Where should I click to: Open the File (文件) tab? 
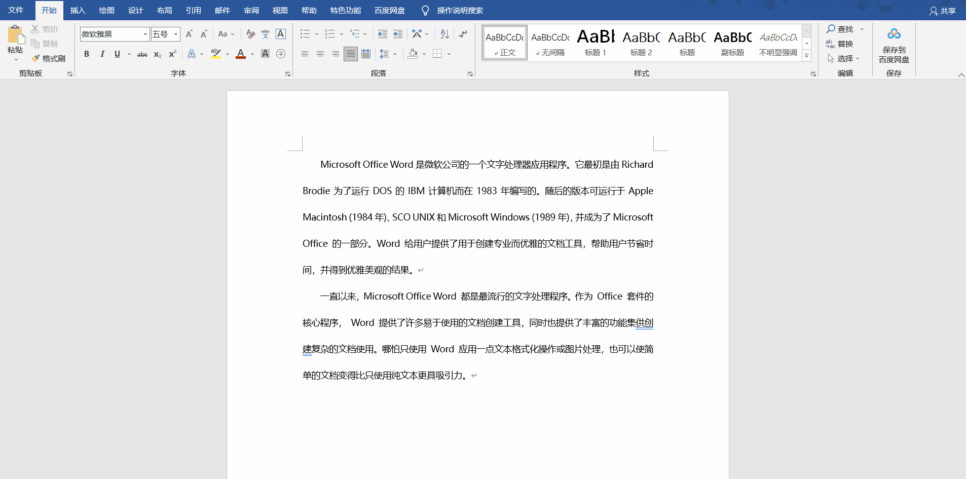16,10
